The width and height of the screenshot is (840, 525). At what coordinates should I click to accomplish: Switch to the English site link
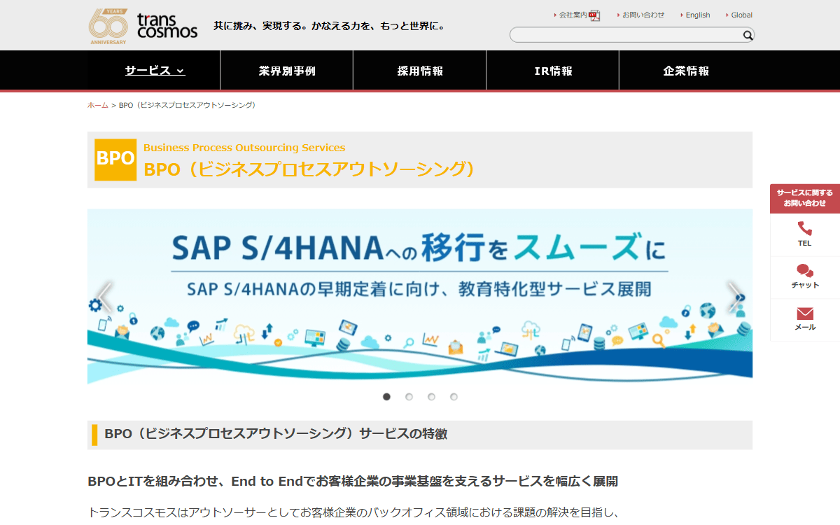[x=698, y=15]
